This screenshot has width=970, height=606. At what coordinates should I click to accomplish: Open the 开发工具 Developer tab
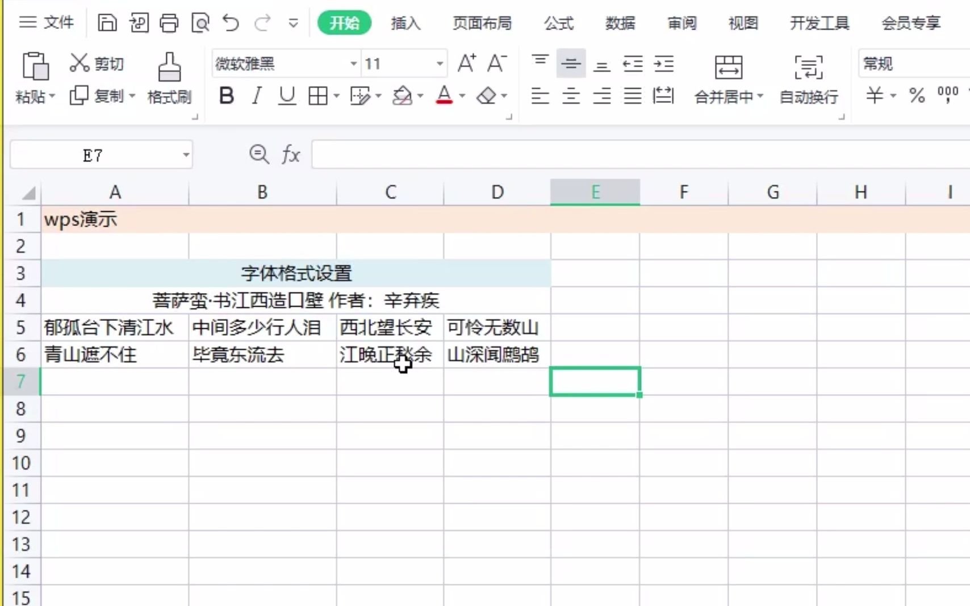point(820,23)
